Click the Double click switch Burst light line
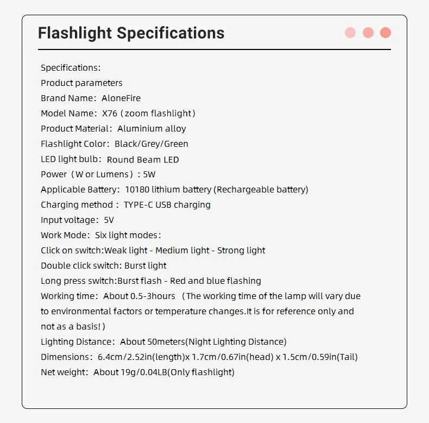 [104, 266]
